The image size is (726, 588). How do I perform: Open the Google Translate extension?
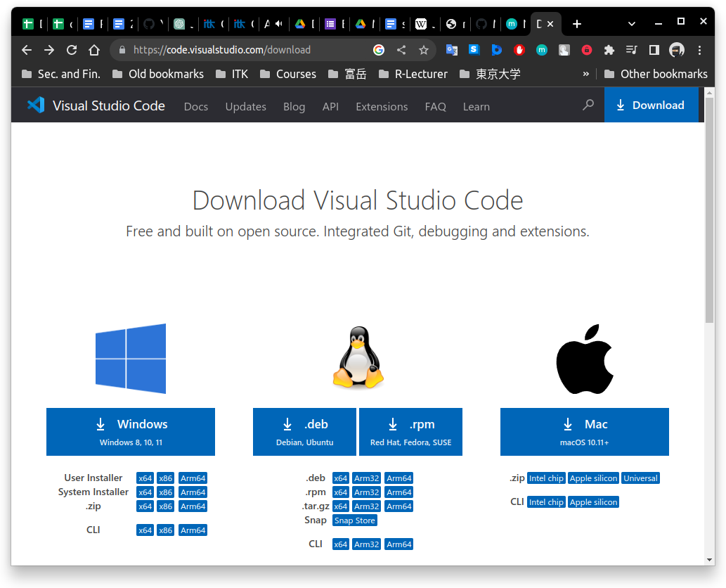(451, 50)
